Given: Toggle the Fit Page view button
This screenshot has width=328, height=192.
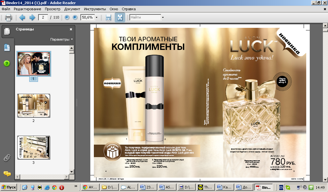Looking at the screenshot, I should [120, 17].
